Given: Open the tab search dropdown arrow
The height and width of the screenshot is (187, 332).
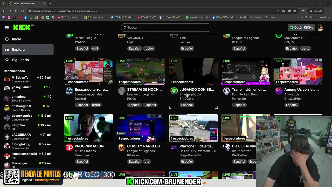Looking at the screenshot, I should [x=4, y=4].
